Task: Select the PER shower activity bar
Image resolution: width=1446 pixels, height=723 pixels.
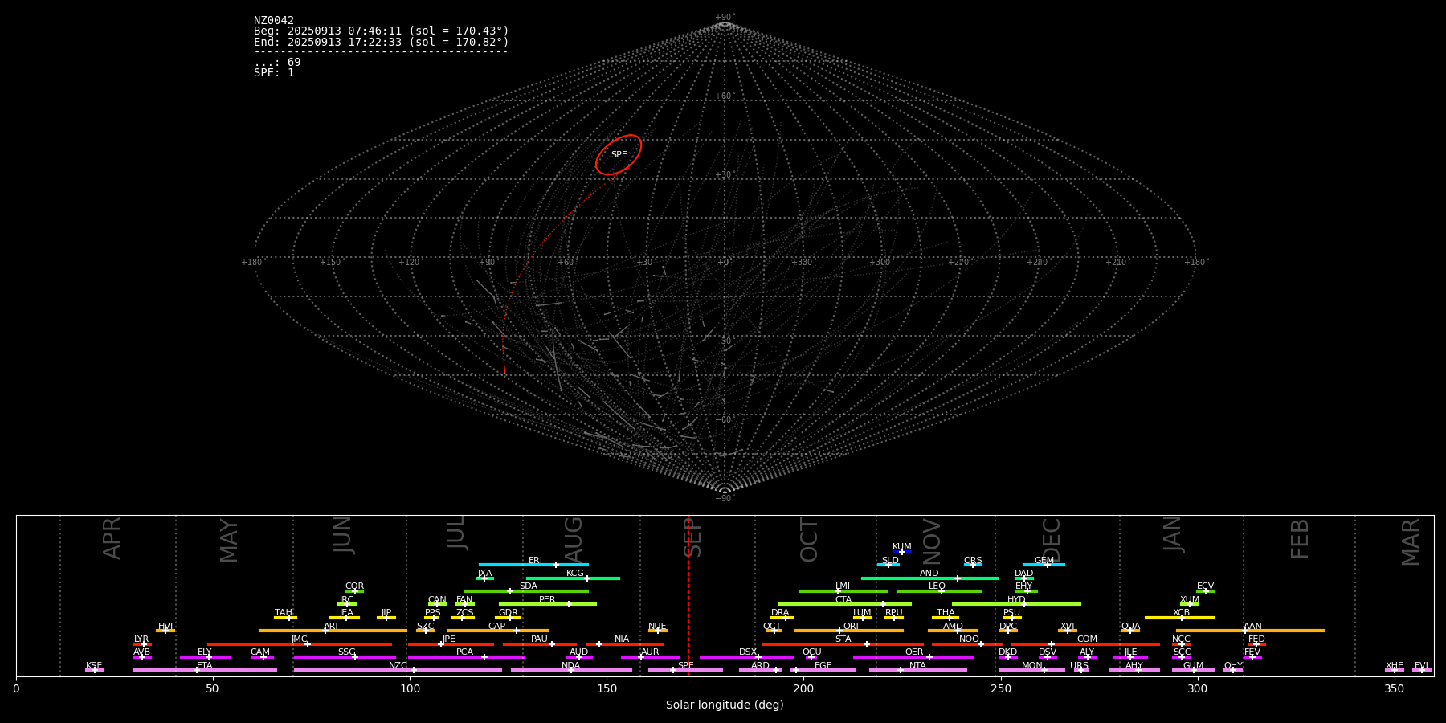Action: point(548,604)
